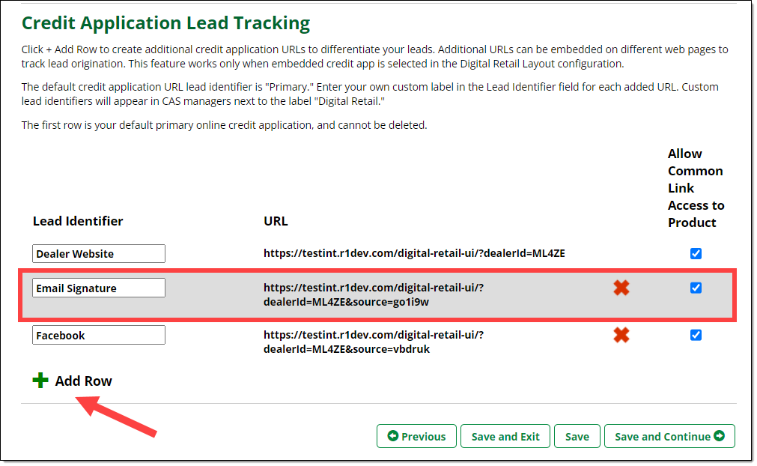Delete the Facebook lead row
757x466 pixels.
pos(621,335)
